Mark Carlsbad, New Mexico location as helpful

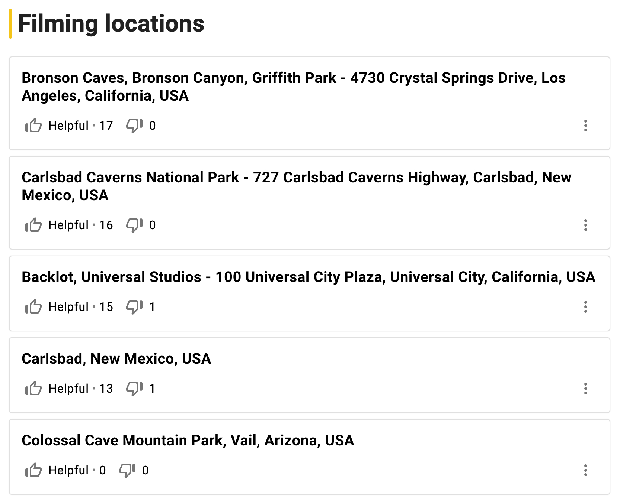[x=33, y=389]
